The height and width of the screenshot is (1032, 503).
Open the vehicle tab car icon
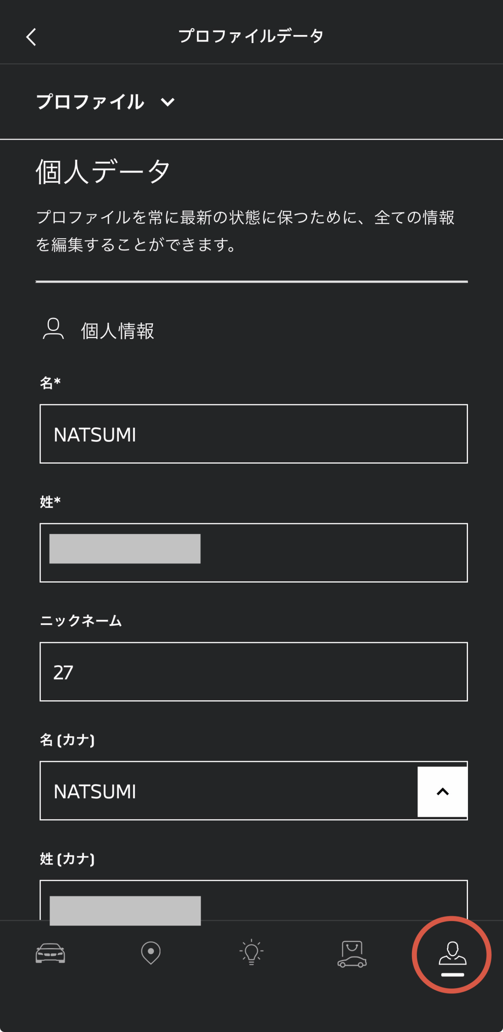click(x=50, y=953)
